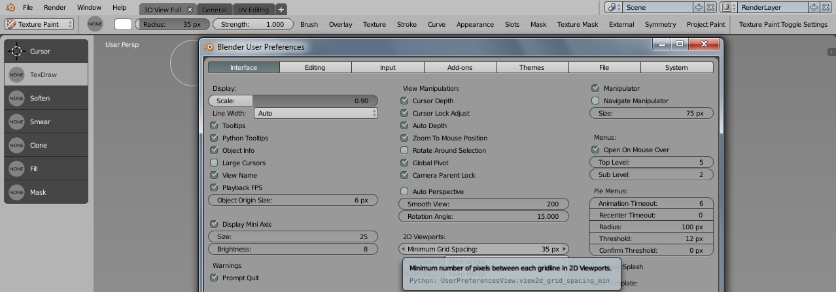Add a new workspace tab with plus

[x=281, y=10]
